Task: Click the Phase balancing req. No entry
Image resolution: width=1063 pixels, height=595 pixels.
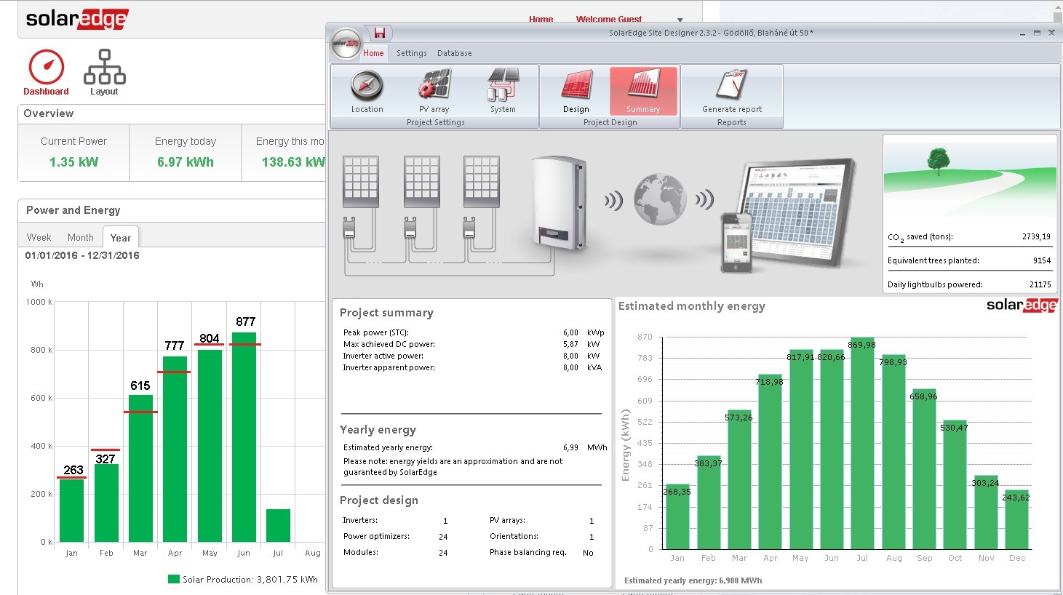Action: 541,553
